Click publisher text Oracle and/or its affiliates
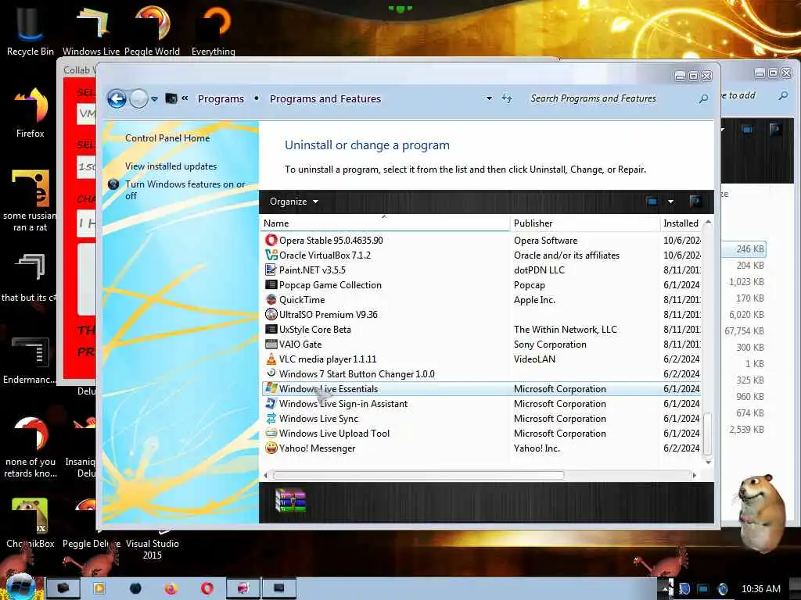Image resolution: width=801 pixels, height=600 pixels. pyautogui.click(x=566, y=255)
